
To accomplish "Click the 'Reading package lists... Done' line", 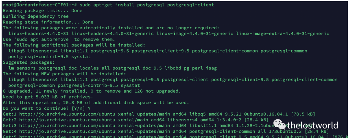I will 42,10.
